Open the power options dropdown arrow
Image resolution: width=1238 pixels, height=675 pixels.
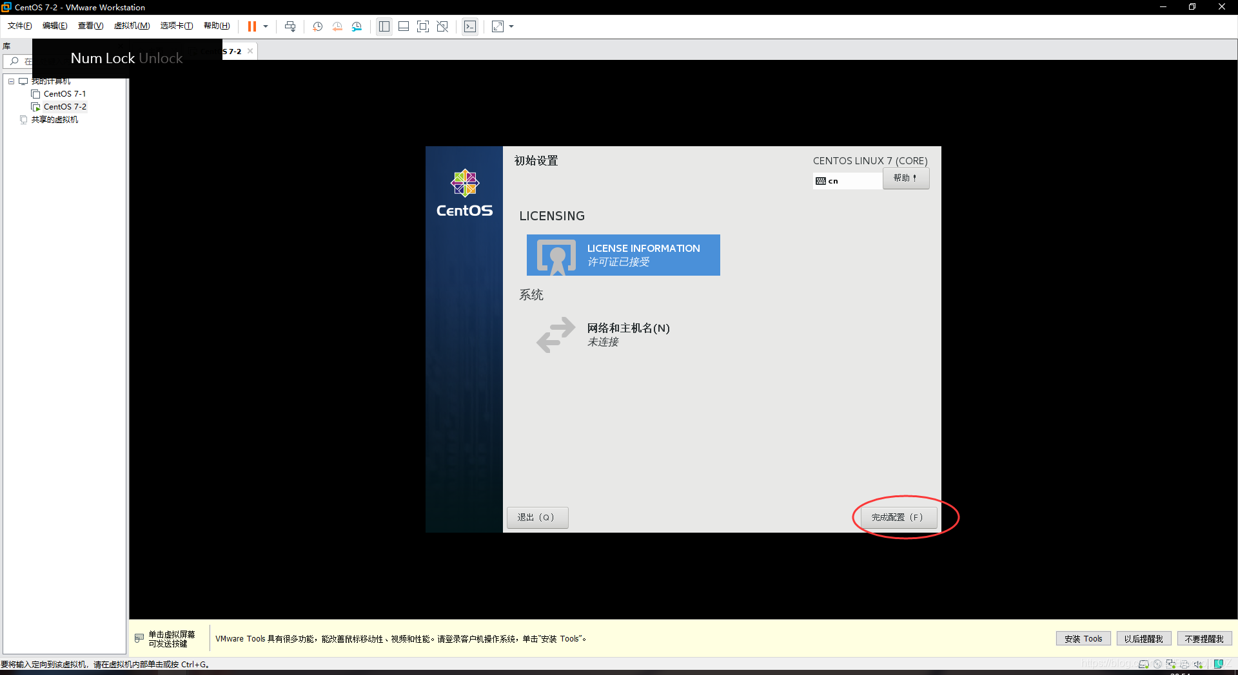tap(266, 26)
